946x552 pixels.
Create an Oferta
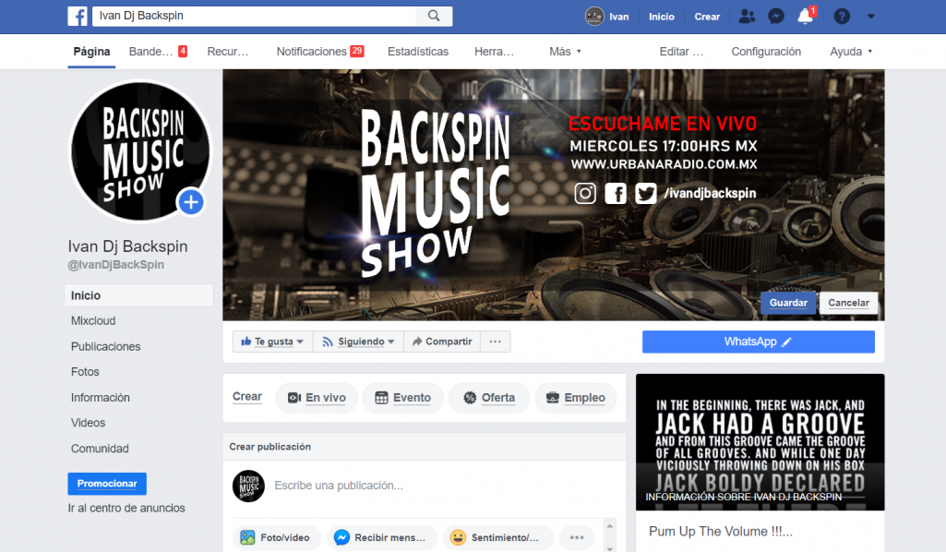489,398
